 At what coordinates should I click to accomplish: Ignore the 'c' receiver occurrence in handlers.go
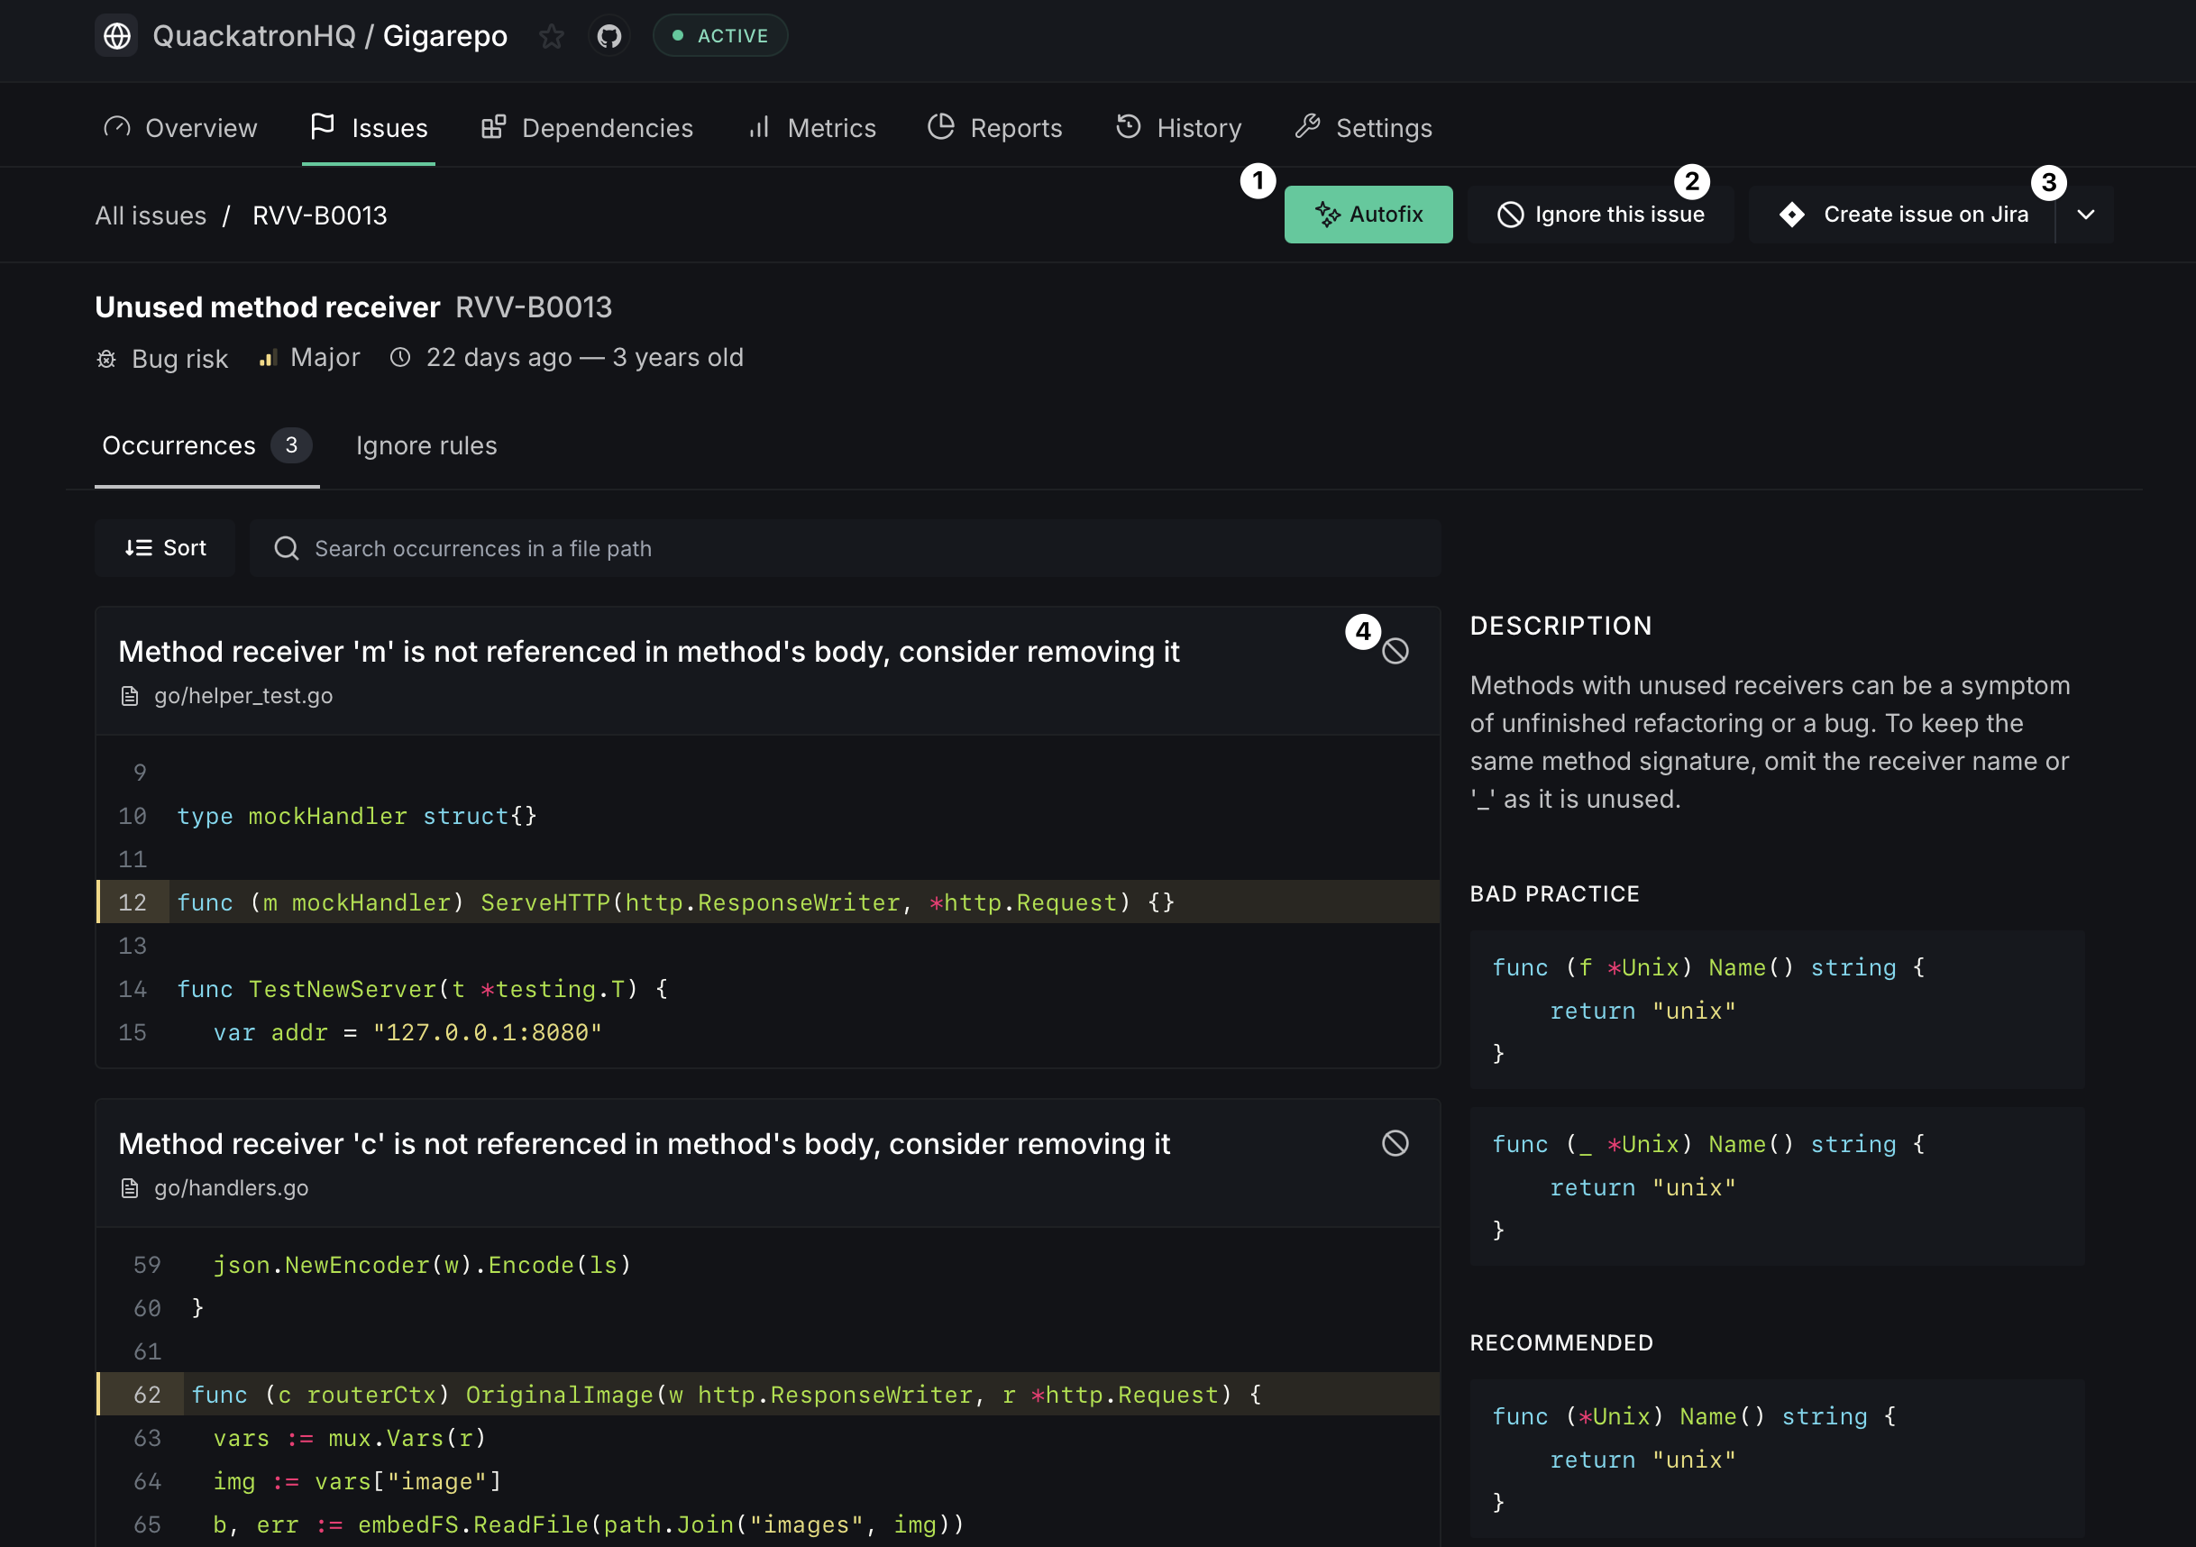[1395, 1143]
